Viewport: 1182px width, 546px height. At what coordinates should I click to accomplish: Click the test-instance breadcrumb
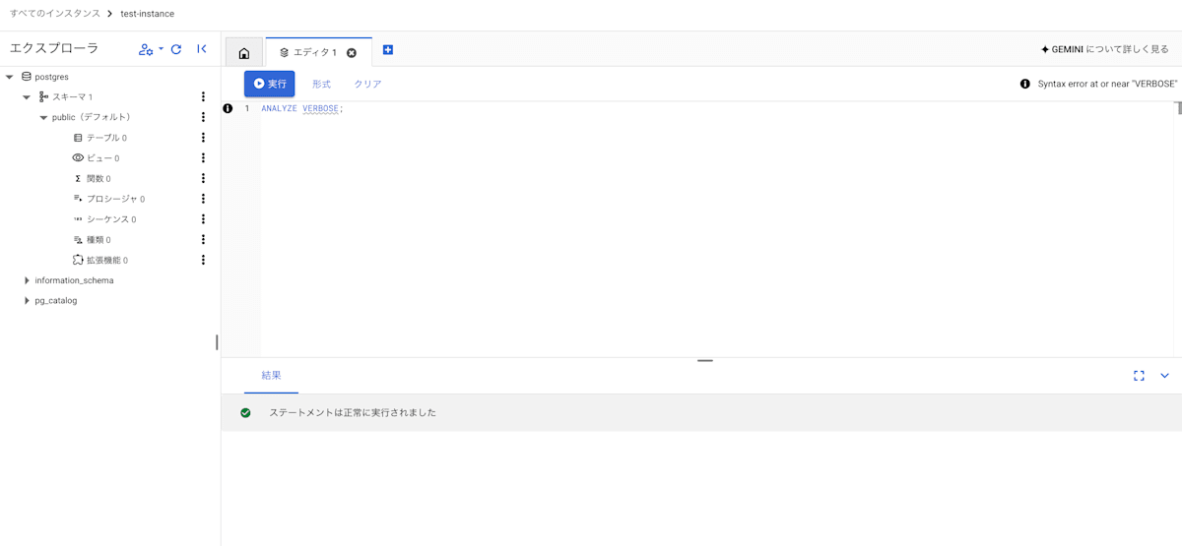[148, 14]
